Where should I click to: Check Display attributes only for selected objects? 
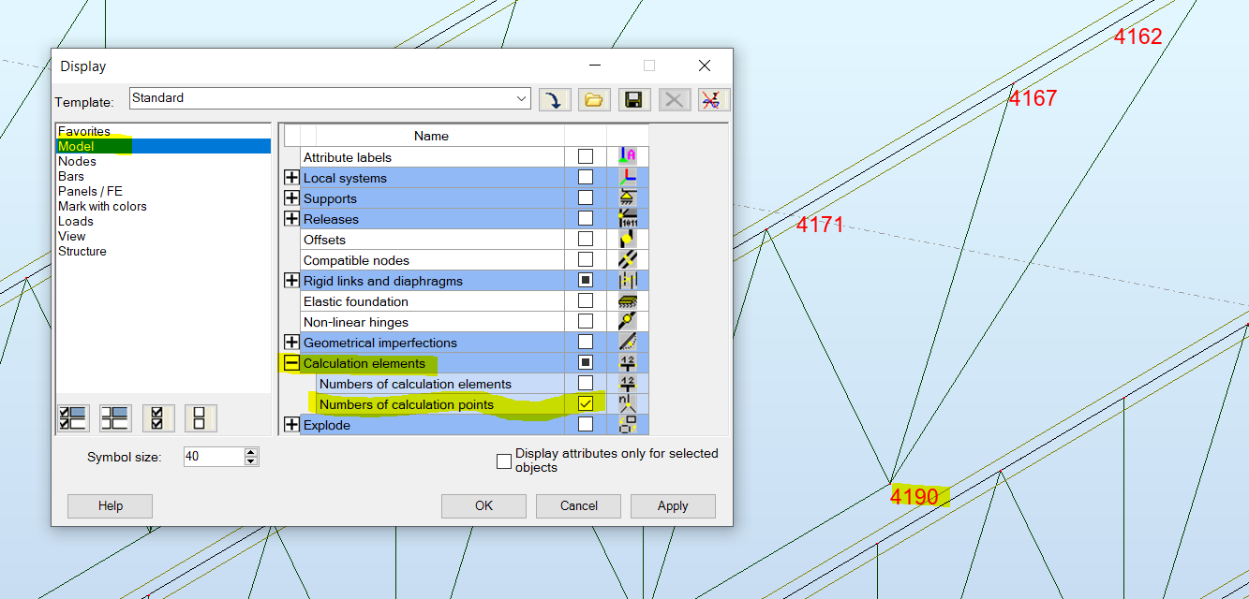(503, 460)
